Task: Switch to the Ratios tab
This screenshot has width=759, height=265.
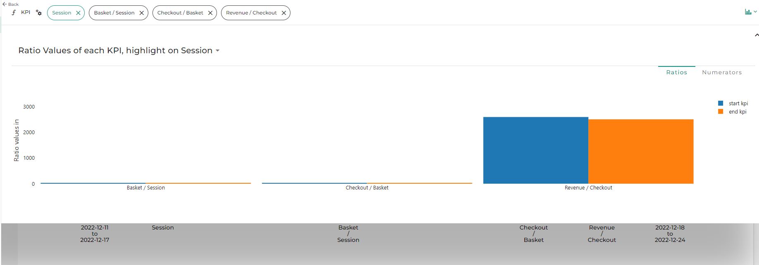Action: [x=676, y=72]
